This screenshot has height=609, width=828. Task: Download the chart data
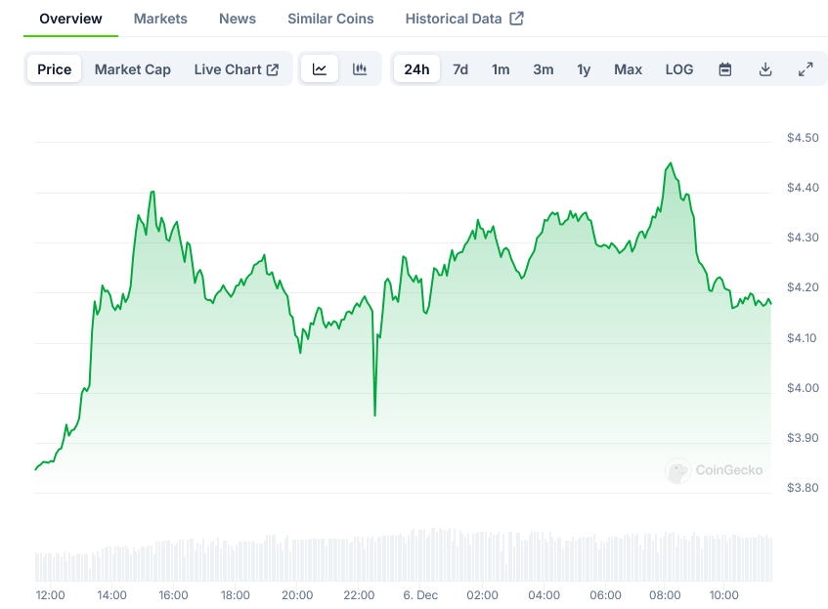(765, 69)
